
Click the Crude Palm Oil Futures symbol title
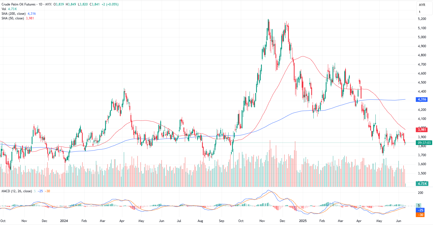point(19,4)
